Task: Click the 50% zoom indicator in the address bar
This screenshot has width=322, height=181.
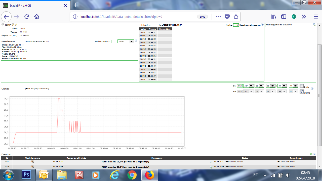Action: pos(202,16)
